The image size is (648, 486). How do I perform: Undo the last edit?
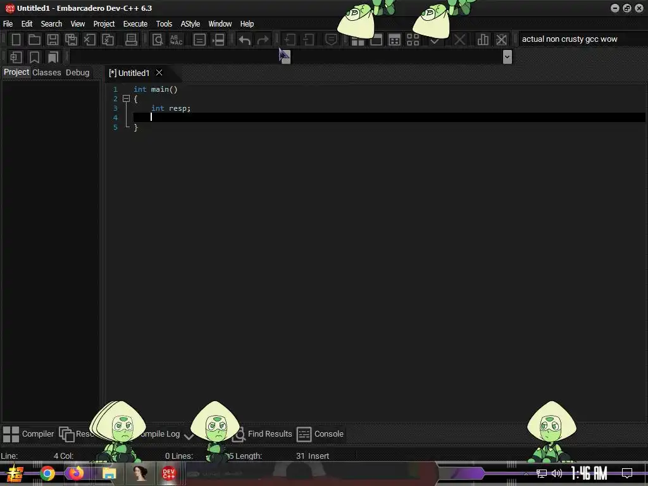click(245, 40)
